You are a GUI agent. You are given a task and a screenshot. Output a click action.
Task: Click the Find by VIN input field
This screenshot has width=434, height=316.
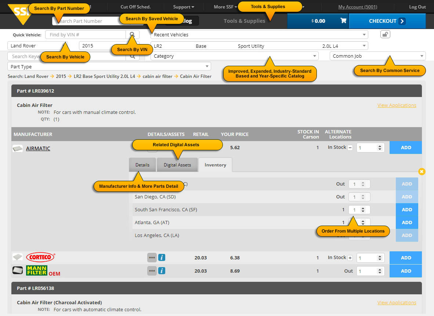pyautogui.click(x=85, y=35)
